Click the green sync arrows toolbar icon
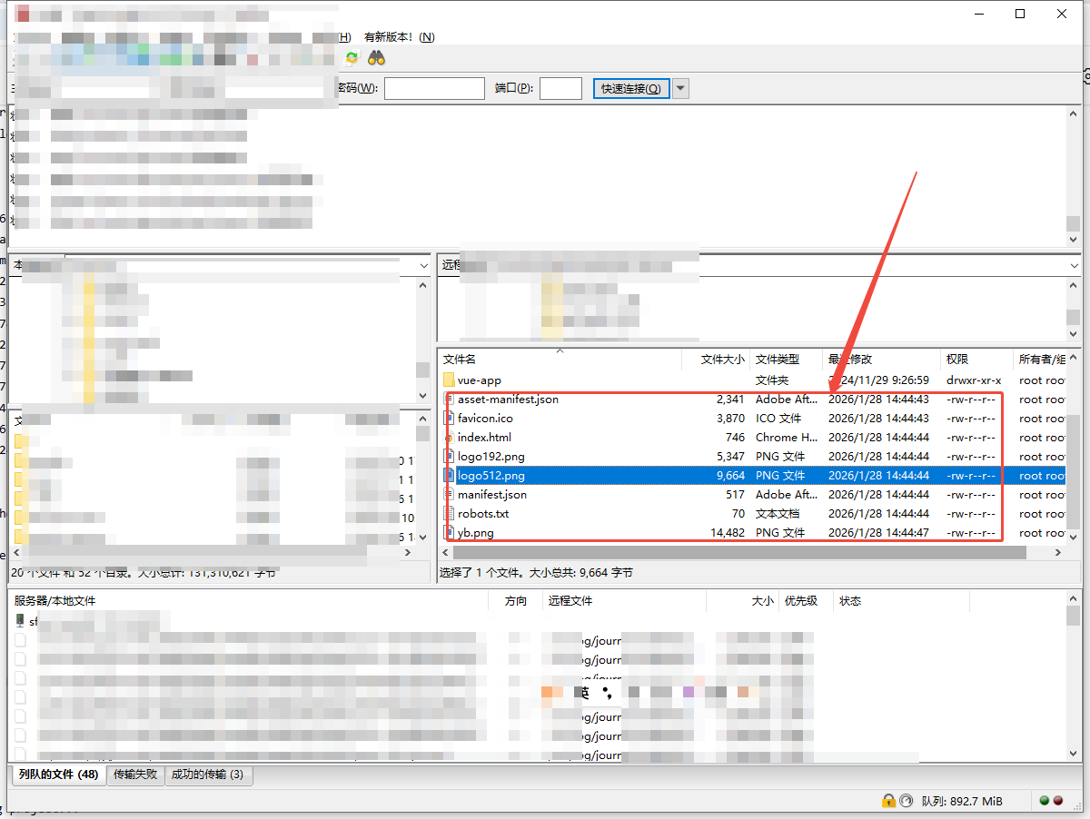This screenshot has height=819, width=1090. pos(352,58)
